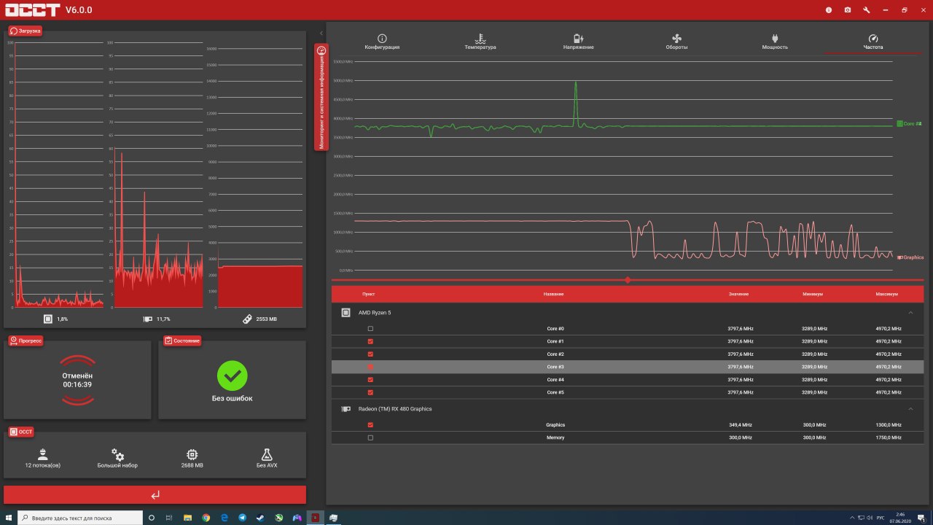Click the Минимум column header
This screenshot has width=933, height=525.
click(x=813, y=294)
